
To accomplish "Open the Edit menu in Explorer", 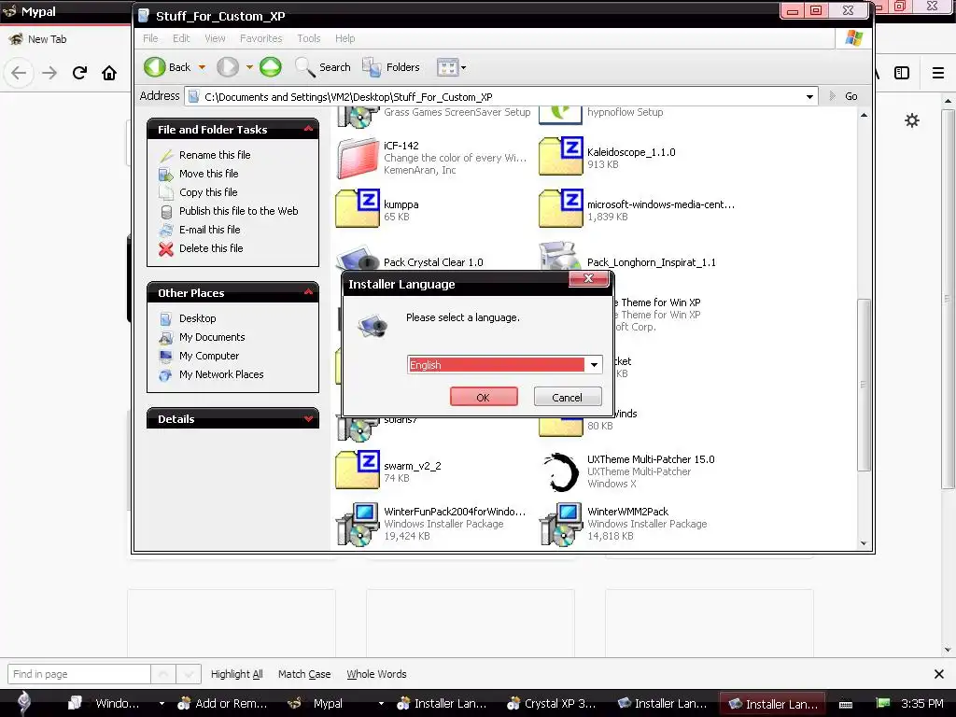I will [x=181, y=38].
